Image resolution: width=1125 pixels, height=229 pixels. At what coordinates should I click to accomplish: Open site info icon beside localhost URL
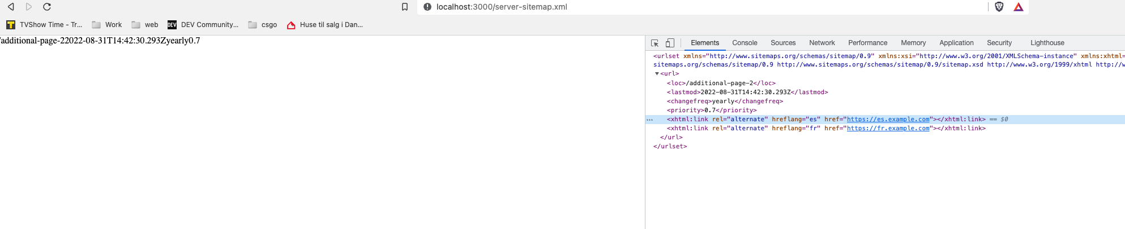pyautogui.click(x=427, y=7)
